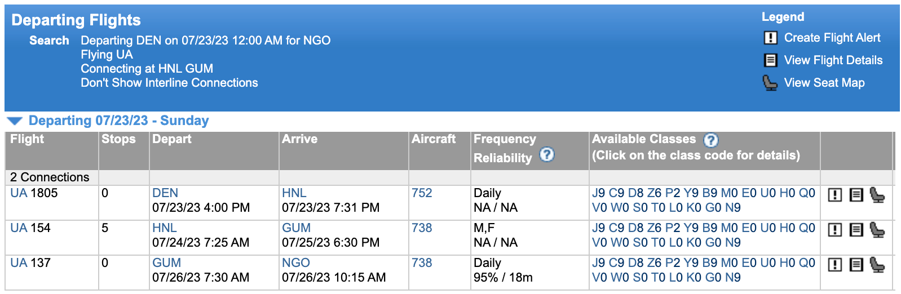Click GUM arrival airport for UA 154
The image size is (901, 294).
click(296, 228)
